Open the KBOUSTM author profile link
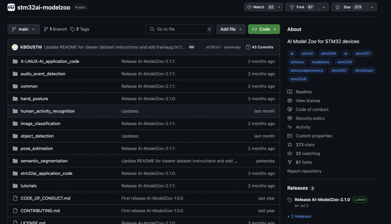391x224 pixels. (31, 47)
